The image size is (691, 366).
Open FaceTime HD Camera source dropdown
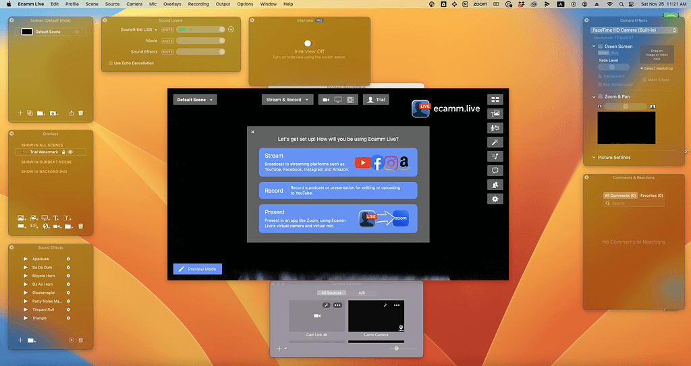click(633, 30)
